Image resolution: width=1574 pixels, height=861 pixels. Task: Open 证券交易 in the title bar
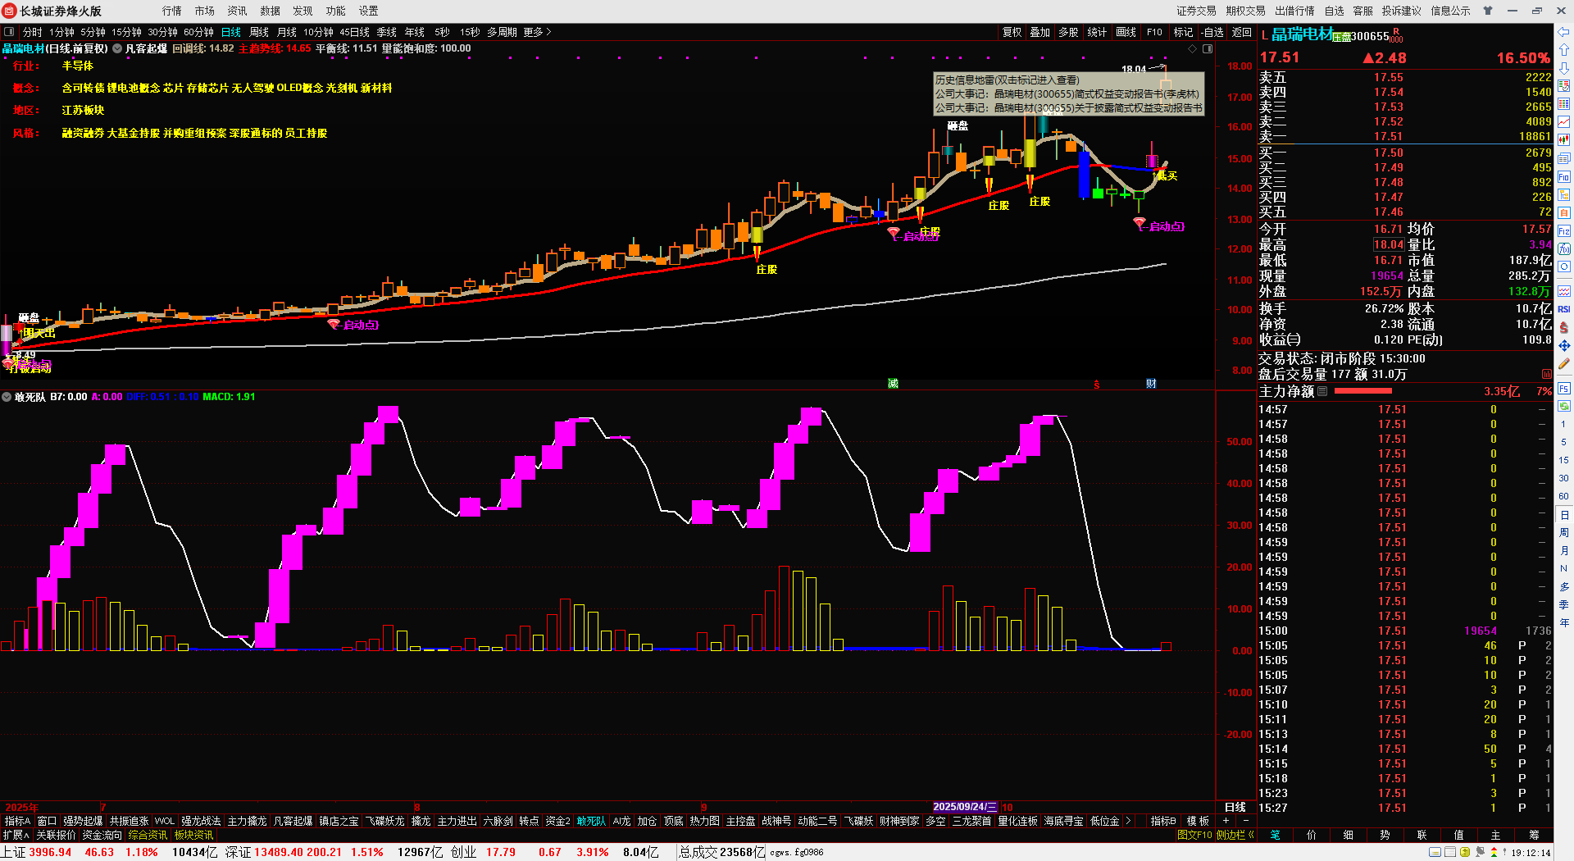1197,11
